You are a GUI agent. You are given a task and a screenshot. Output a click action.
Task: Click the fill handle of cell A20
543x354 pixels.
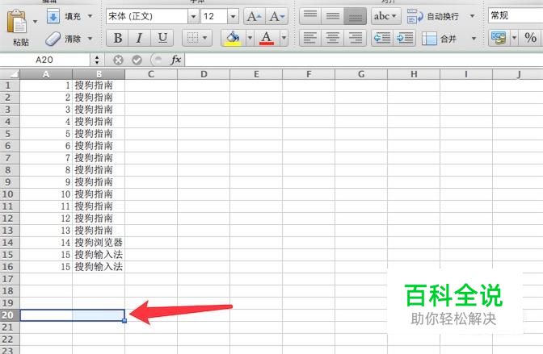pos(124,321)
